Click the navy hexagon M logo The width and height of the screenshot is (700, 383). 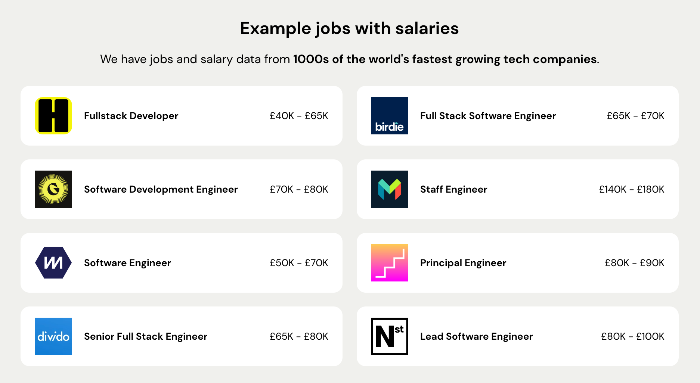tap(53, 263)
